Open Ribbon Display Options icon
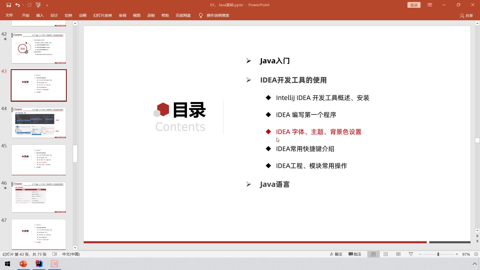The image size is (480, 270). 430,5
